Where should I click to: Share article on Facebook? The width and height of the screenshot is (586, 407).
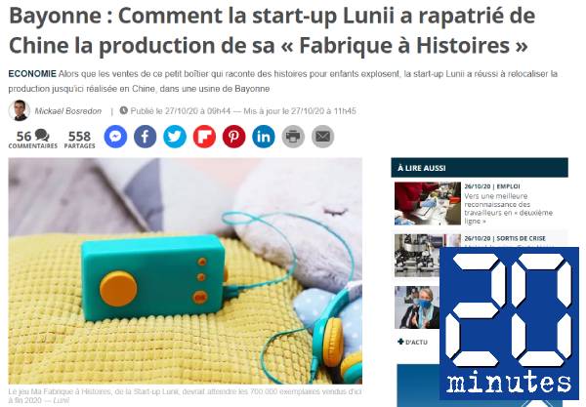click(x=145, y=137)
